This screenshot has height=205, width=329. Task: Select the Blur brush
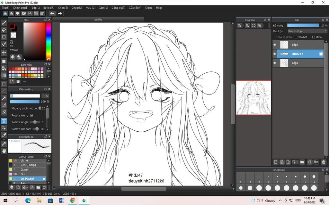point(27,174)
